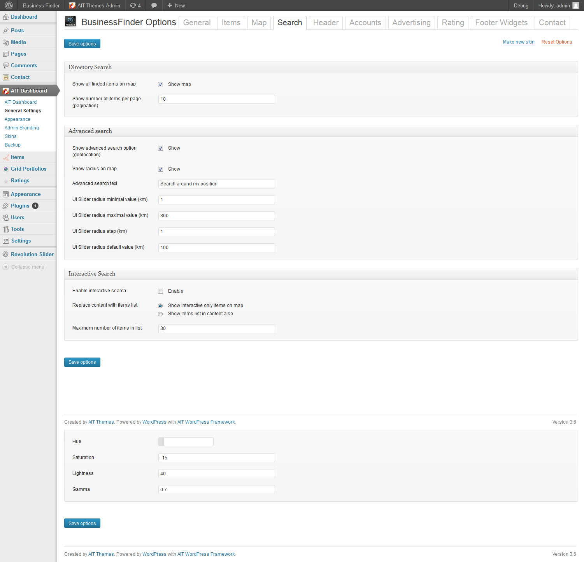Switch to the Footer Widgets tab
The width and height of the screenshot is (584, 562).
501,23
